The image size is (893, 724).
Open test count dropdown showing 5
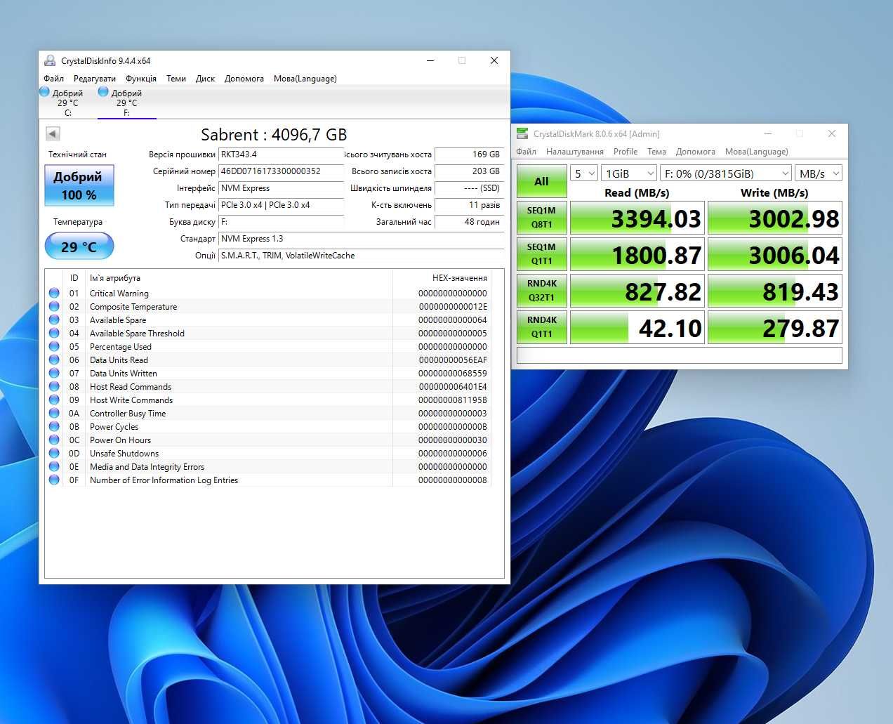(x=584, y=173)
